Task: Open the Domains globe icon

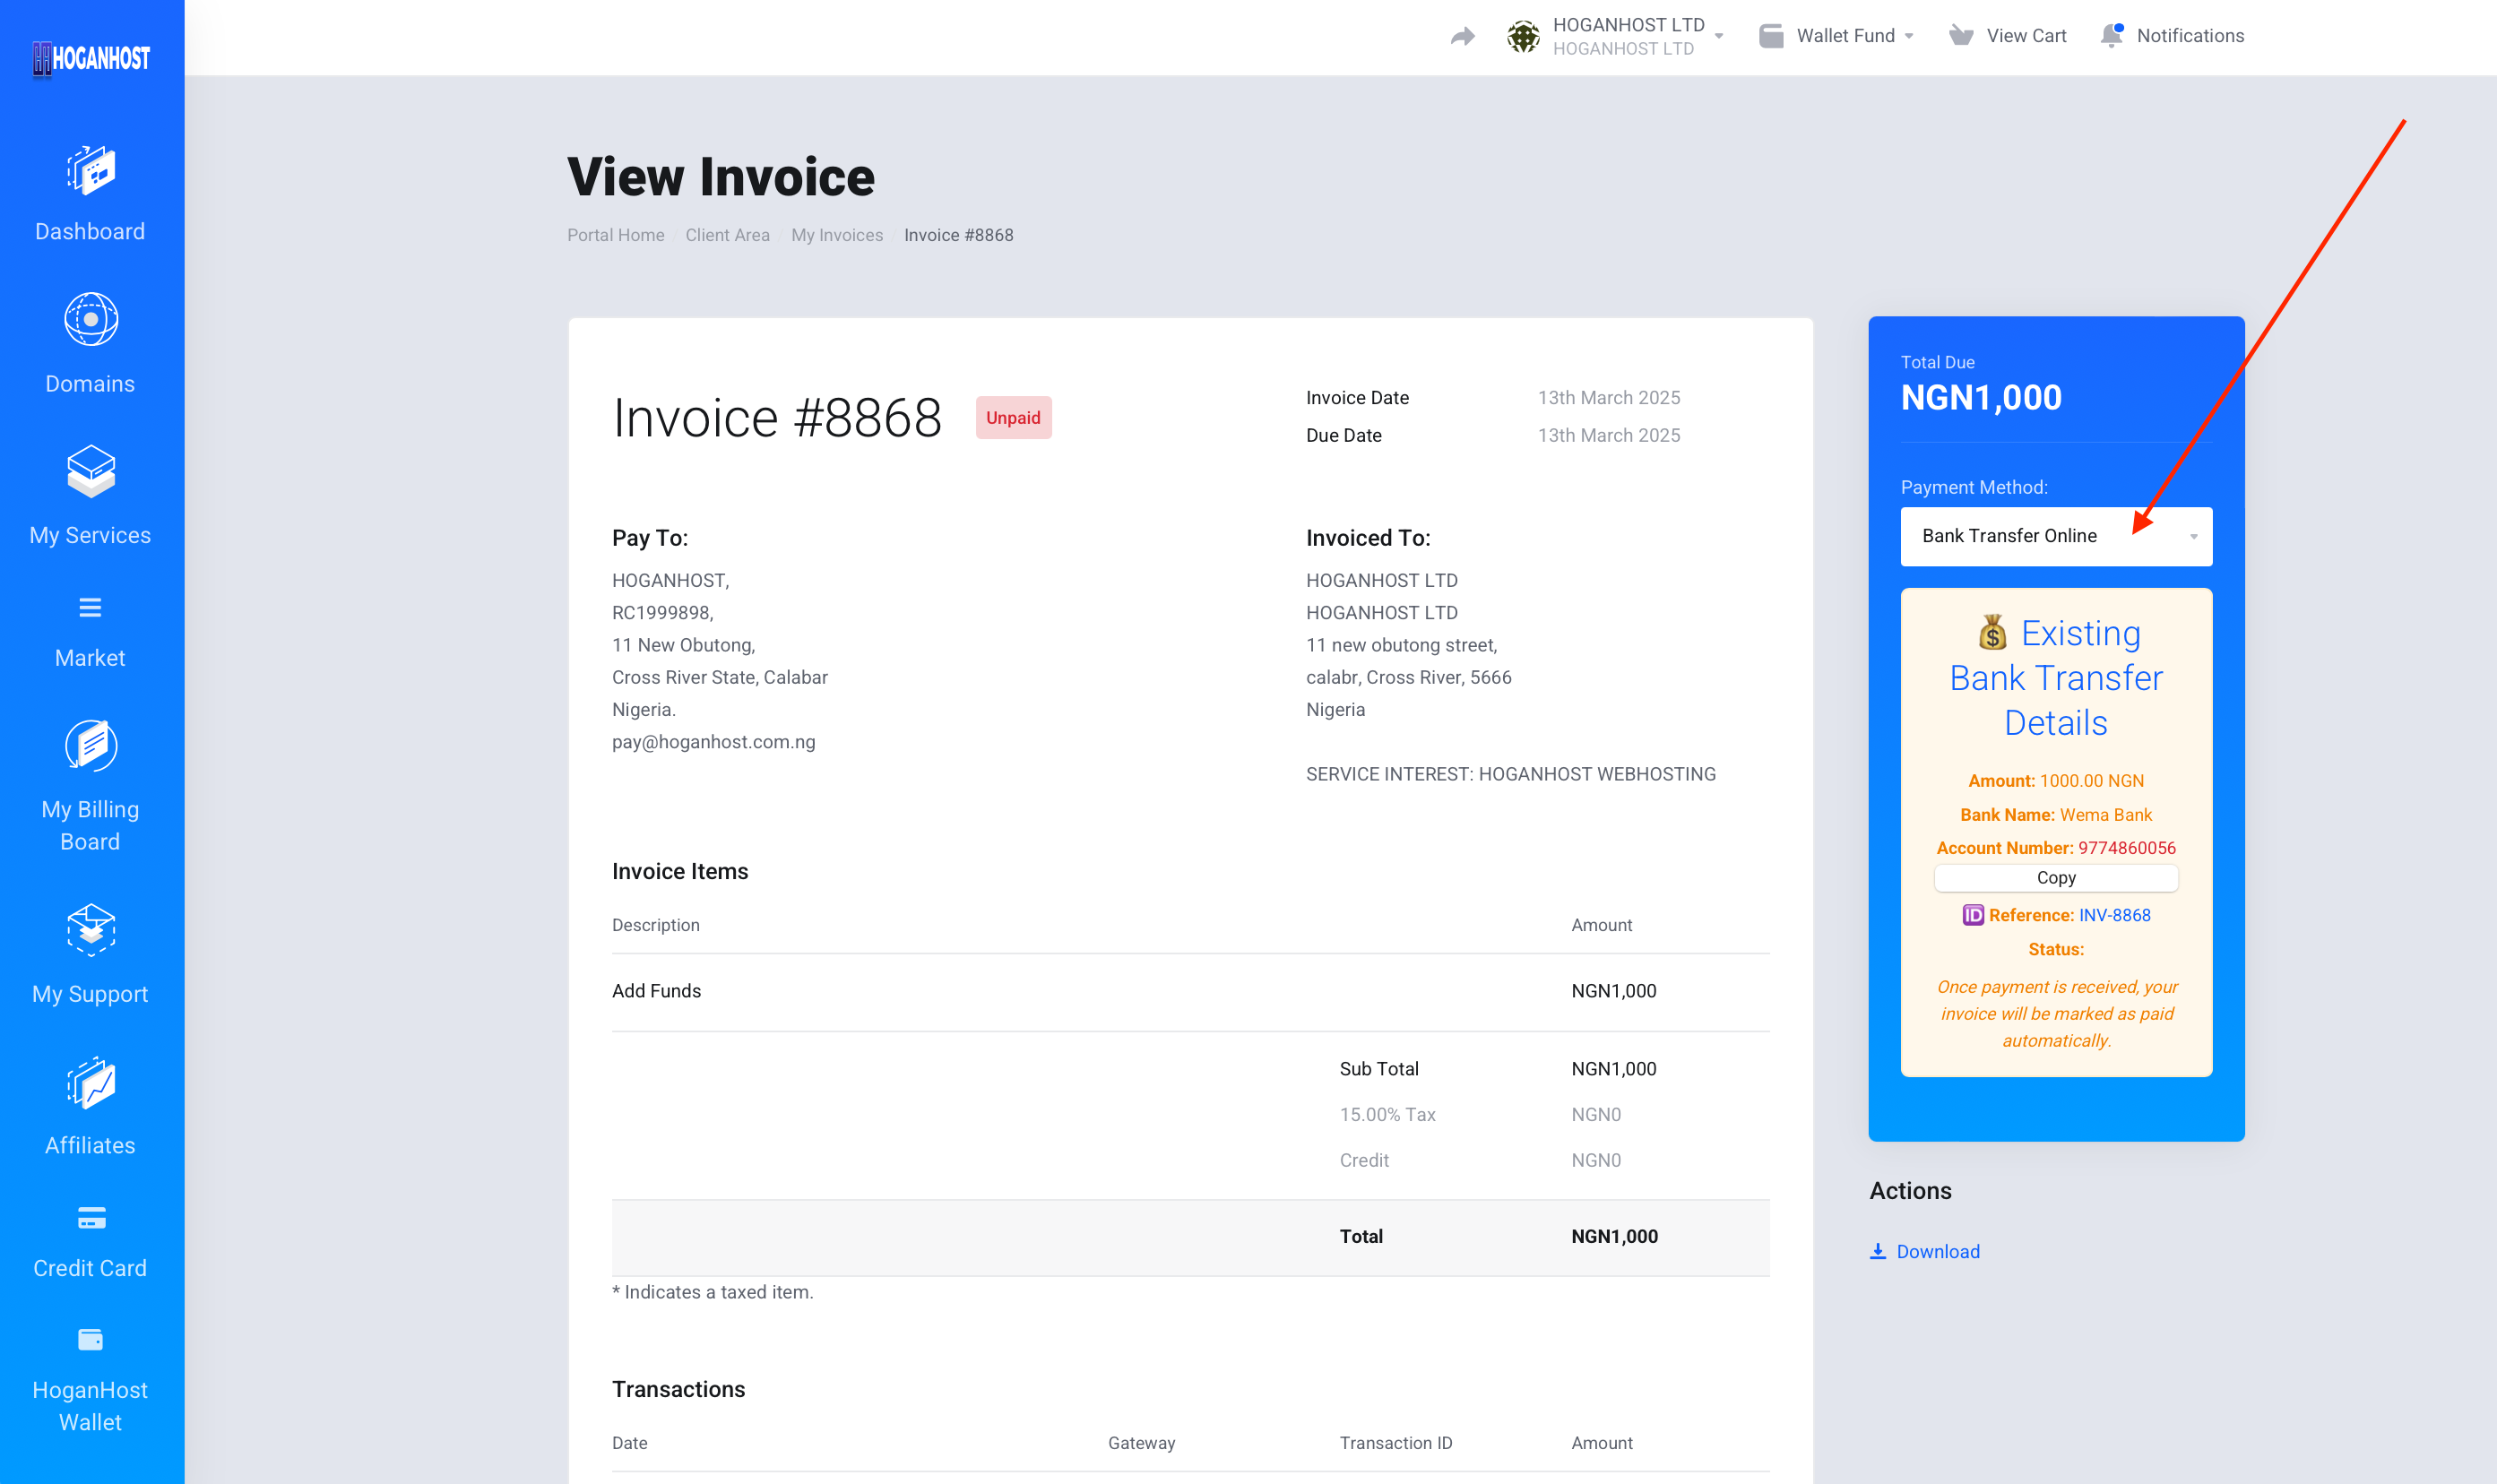Action: click(x=91, y=319)
